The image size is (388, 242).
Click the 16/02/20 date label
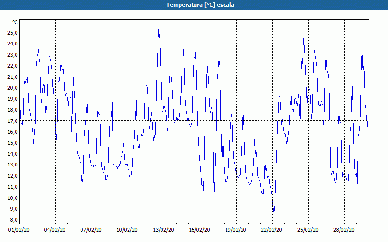[199, 230]
